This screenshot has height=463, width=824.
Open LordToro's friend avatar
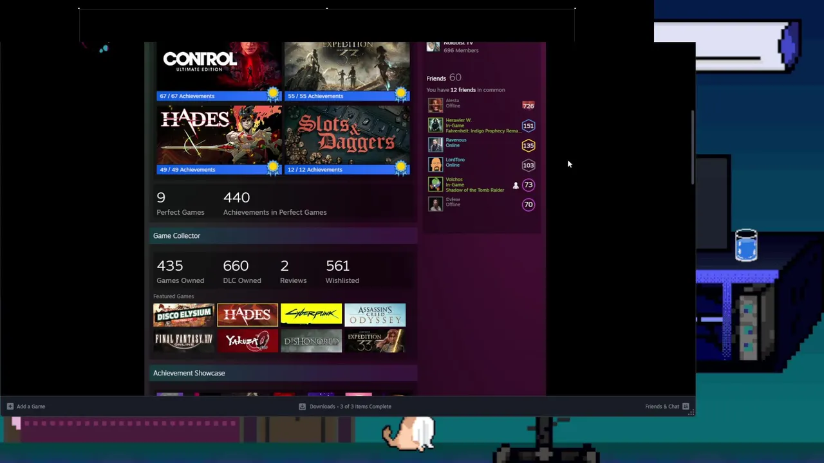[x=436, y=165]
